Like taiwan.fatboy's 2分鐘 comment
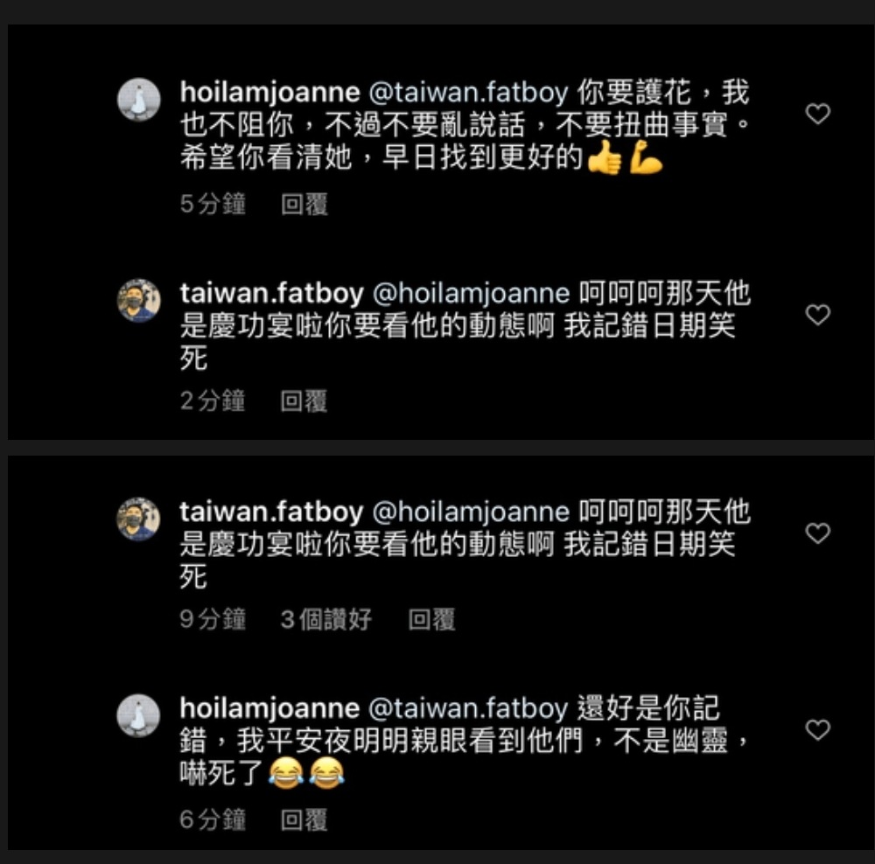Screen dimensions: 875x864 coord(817,315)
